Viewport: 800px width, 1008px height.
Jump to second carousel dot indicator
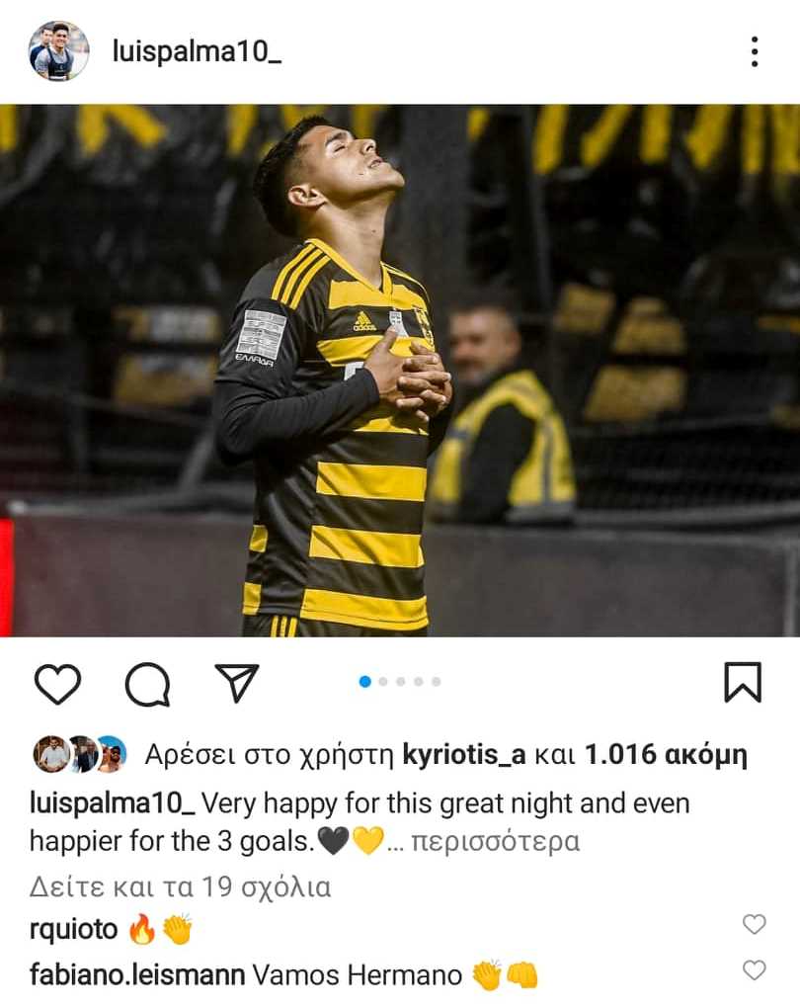tap(383, 682)
